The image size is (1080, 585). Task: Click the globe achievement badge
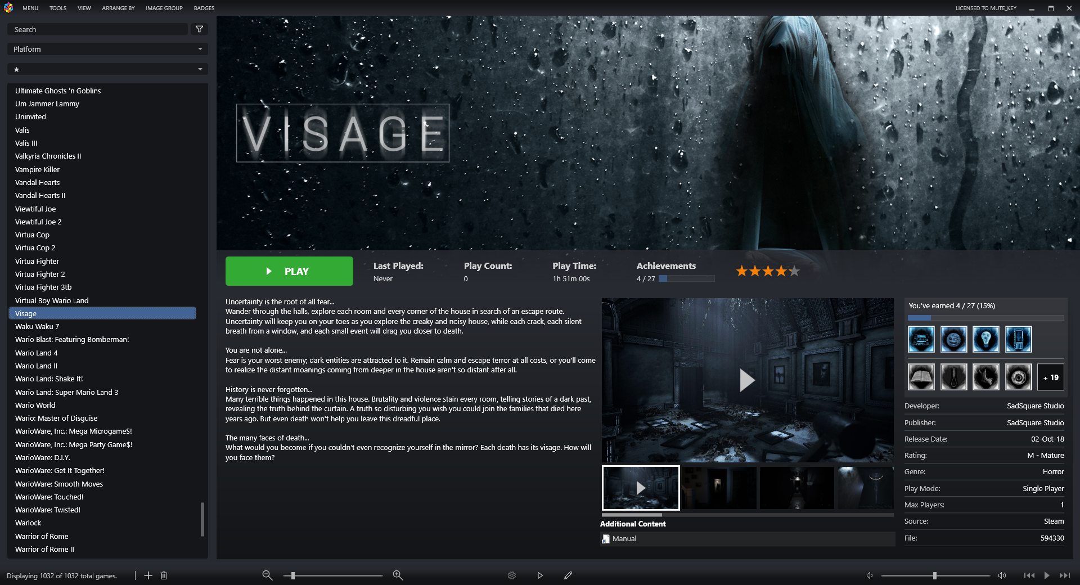coord(953,339)
